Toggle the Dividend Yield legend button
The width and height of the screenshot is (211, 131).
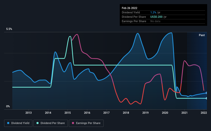[18, 123]
